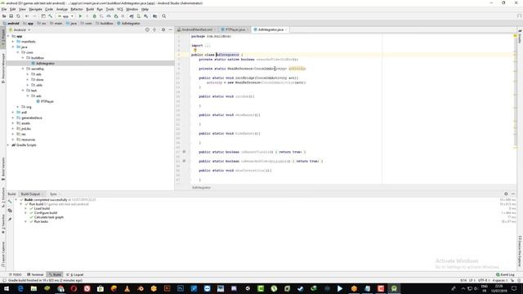Image resolution: width=523 pixels, height=294 pixels.
Task: Open the Navigate menu
Action: pos(35,9)
